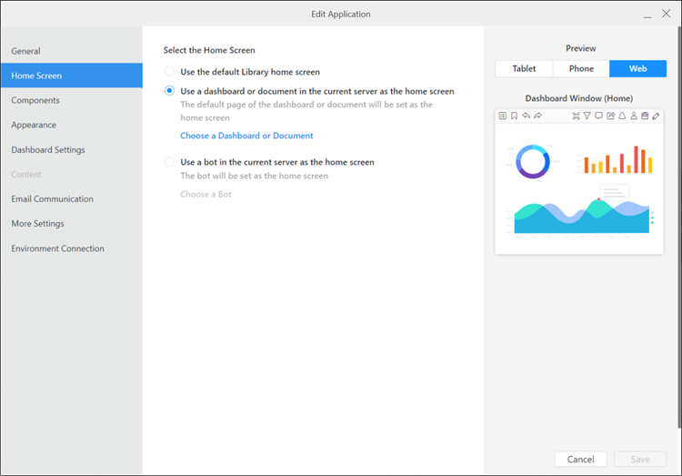Viewport: 682px width, 476px height.
Task: Open the Components section in sidebar
Action: point(35,100)
